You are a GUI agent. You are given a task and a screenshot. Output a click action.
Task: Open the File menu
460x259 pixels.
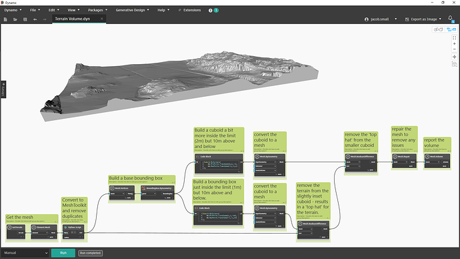click(35, 10)
